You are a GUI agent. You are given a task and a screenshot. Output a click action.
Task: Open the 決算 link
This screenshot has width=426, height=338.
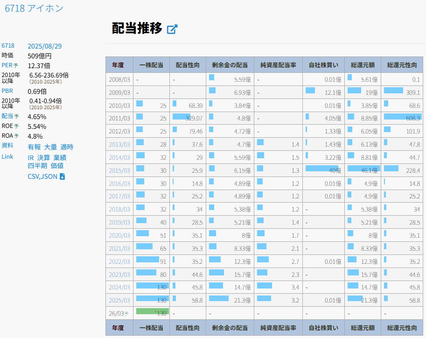point(43,158)
